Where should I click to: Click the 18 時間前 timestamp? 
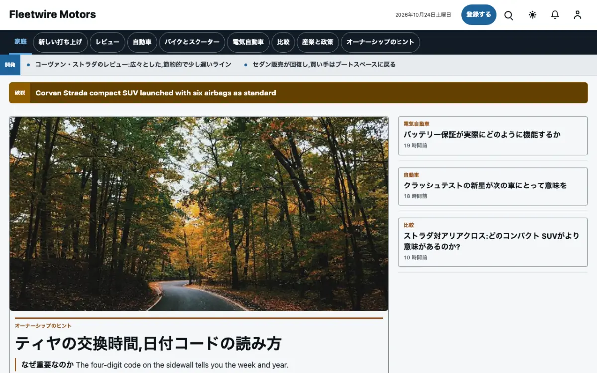pyautogui.click(x=415, y=196)
